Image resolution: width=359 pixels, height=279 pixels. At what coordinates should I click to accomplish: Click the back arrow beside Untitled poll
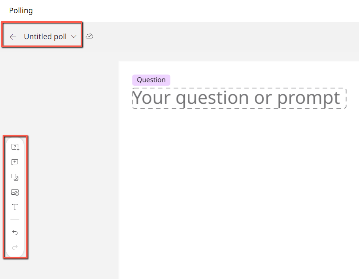(x=13, y=37)
